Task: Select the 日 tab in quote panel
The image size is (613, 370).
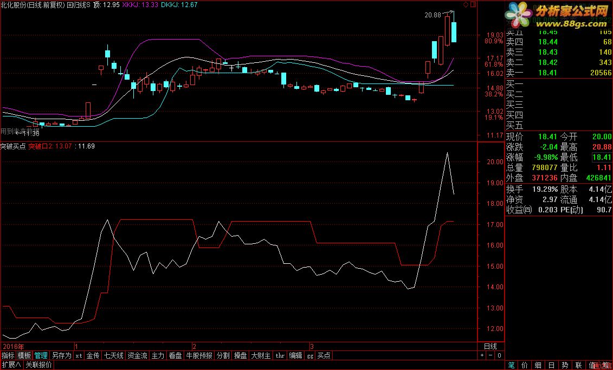Action: click(x=552, y=365)
